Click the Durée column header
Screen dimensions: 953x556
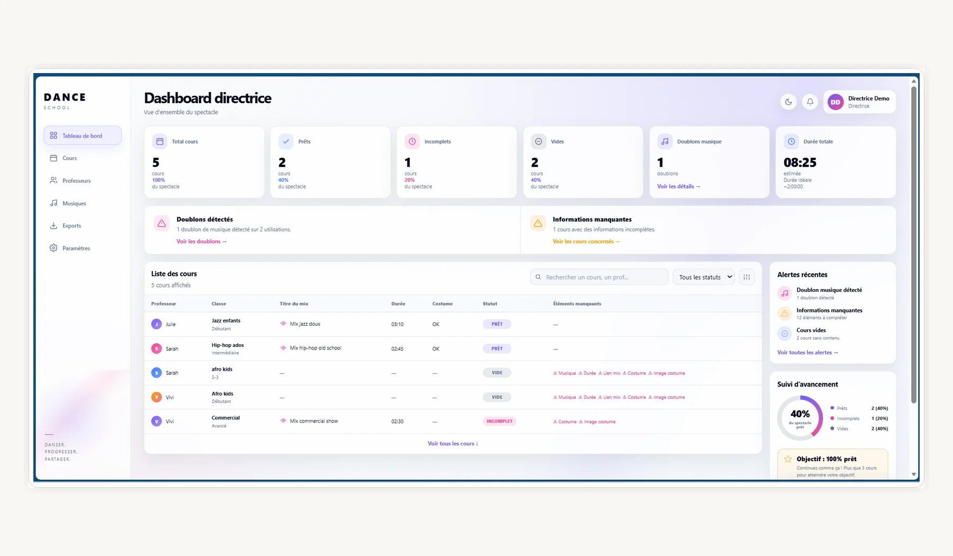pos(398,304)
